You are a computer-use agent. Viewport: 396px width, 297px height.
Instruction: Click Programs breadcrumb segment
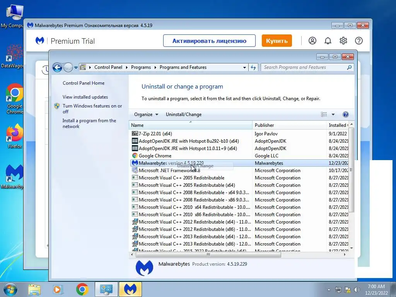[x=141, y=67]
